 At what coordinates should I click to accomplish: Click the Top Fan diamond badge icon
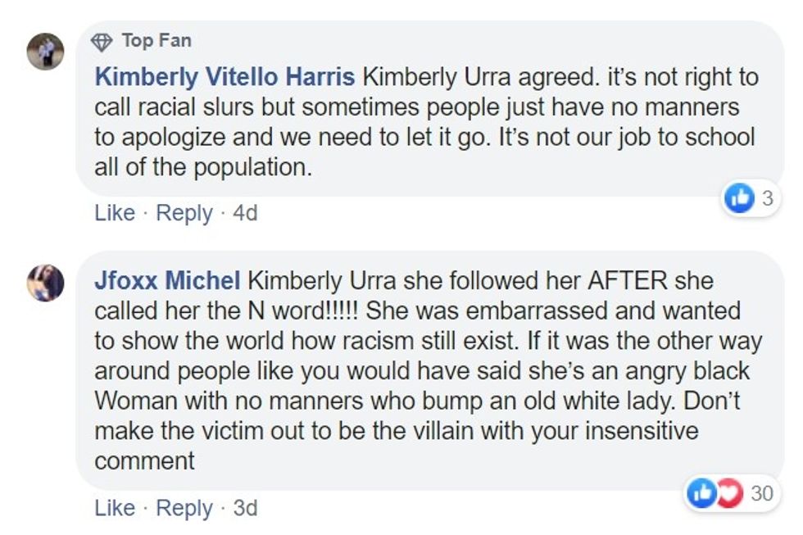pos(102,40)
